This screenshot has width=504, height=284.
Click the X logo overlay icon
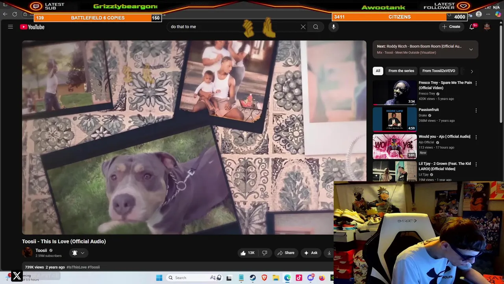pyautogui.click(x=17, y=276)
